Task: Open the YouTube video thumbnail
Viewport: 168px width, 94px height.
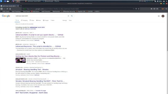Action: point(21,60)
